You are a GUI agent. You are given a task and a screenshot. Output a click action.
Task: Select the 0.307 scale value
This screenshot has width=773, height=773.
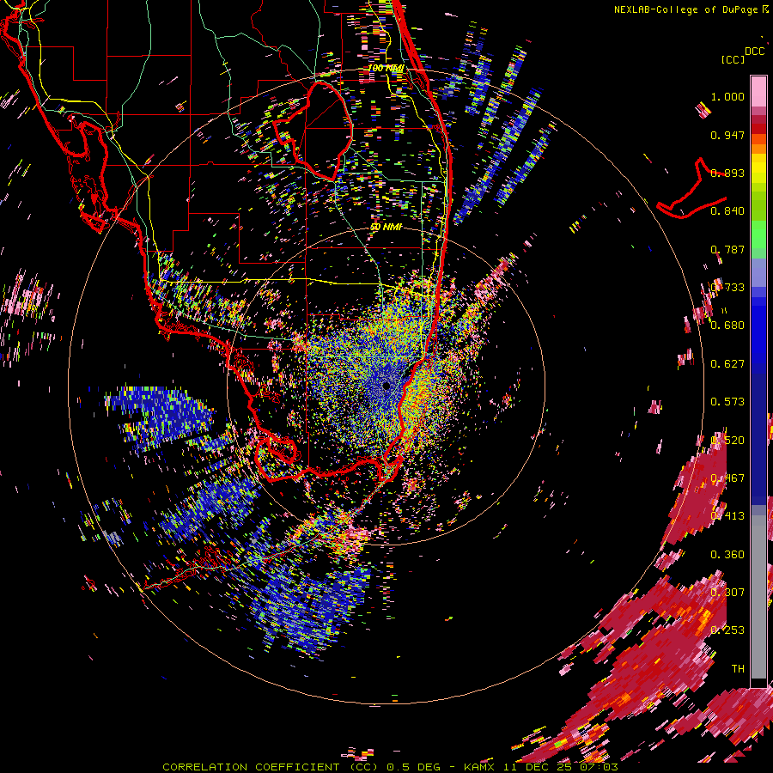pos(727,593)
